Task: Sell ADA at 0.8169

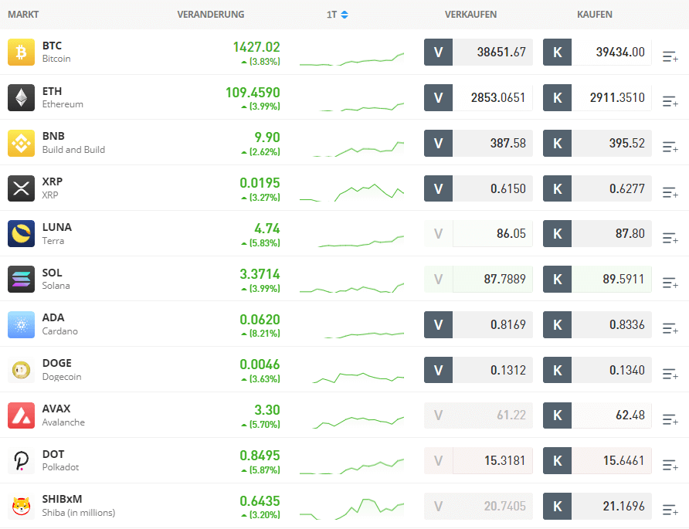Action: pos(478,324)
